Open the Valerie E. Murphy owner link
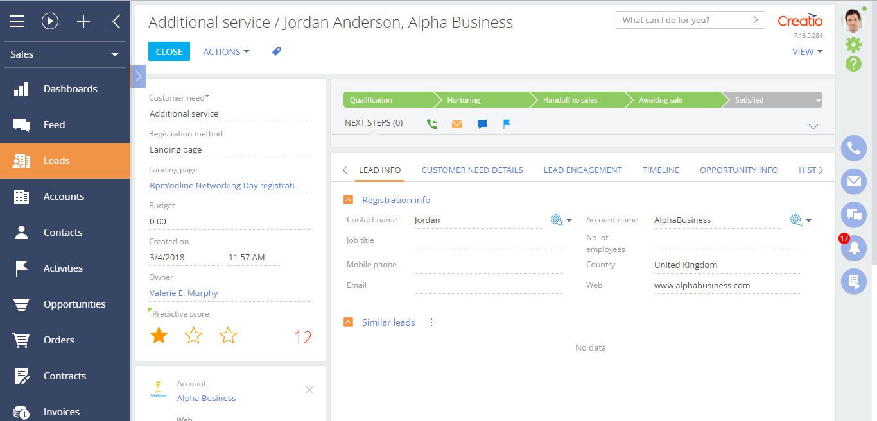Image resolution: width=877 pixels, height=421 pixels. point(184,293)
